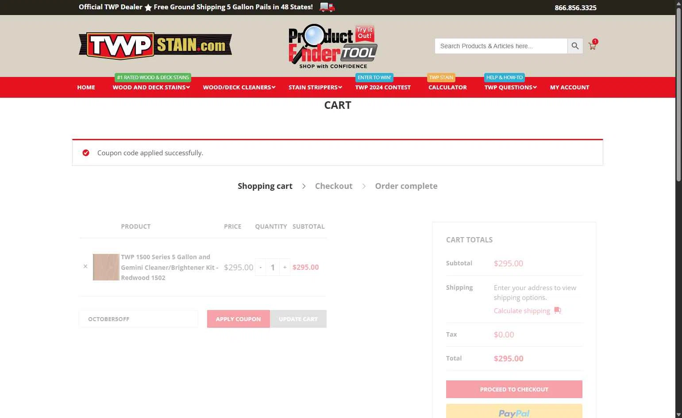Go to the Checkout step
Screen dimensions: 682x418
click(x=334, y=186)
